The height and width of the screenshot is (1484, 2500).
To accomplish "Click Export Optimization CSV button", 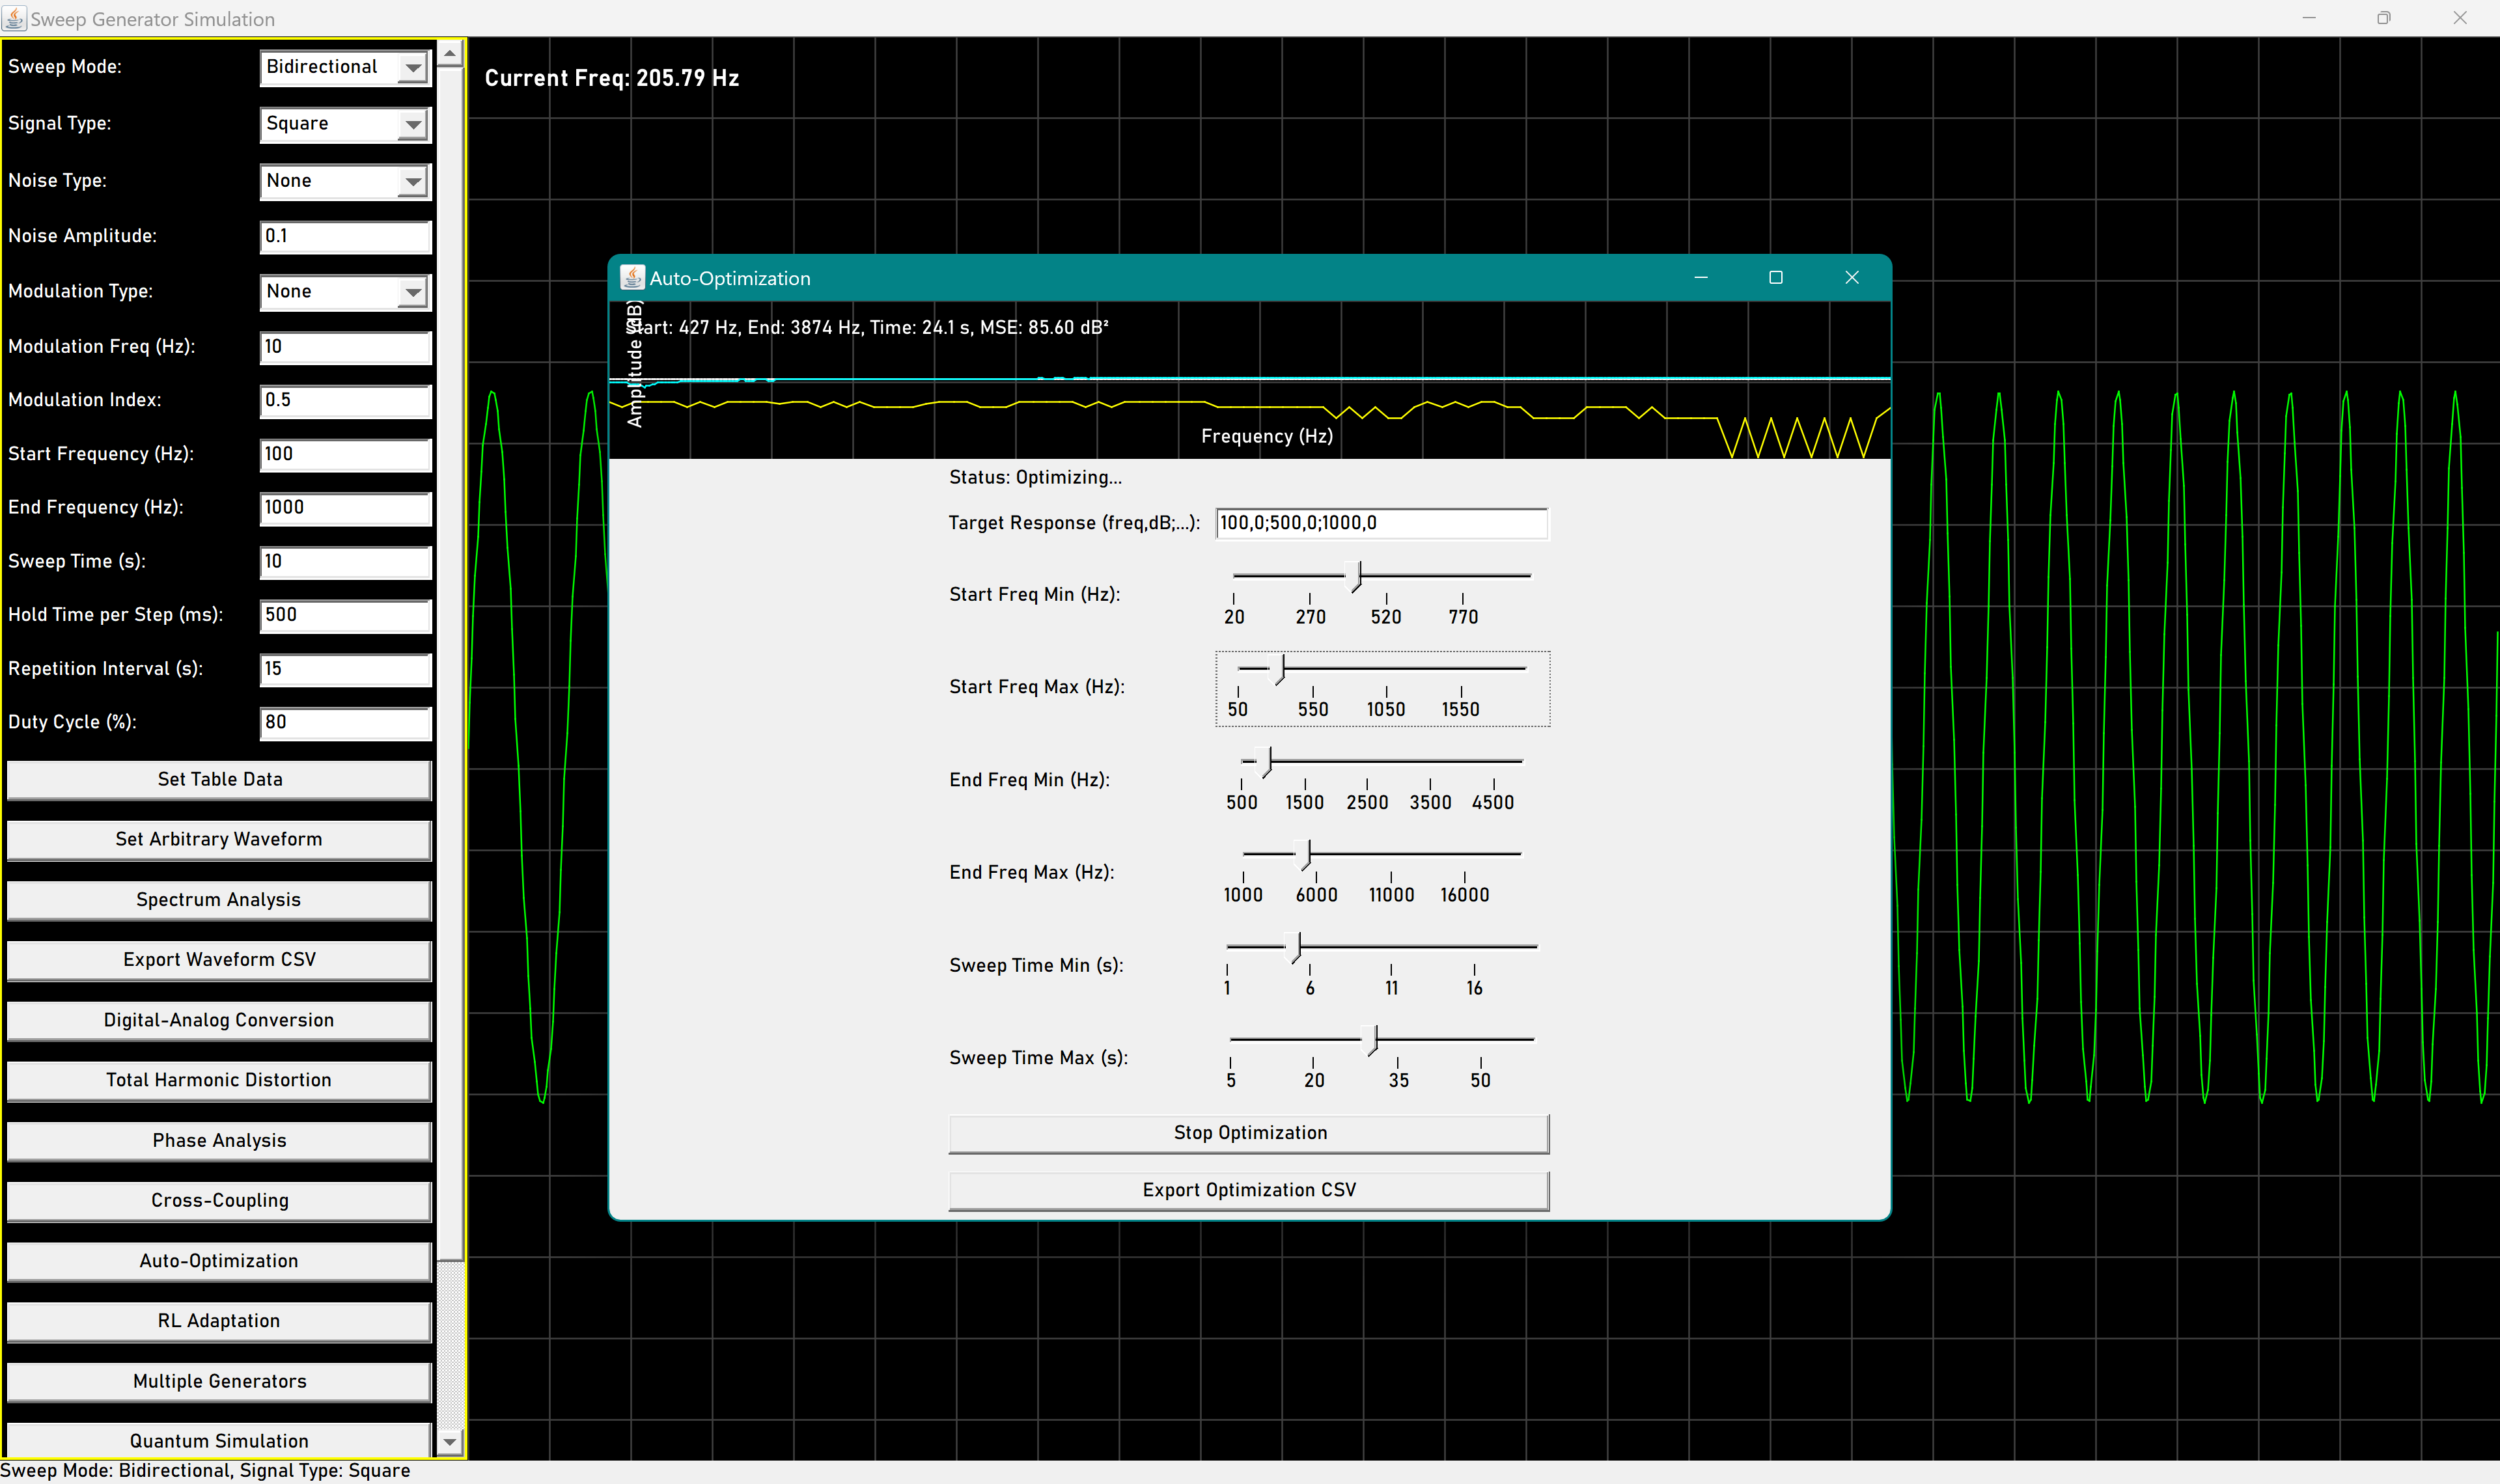I will [1248, 1190].
